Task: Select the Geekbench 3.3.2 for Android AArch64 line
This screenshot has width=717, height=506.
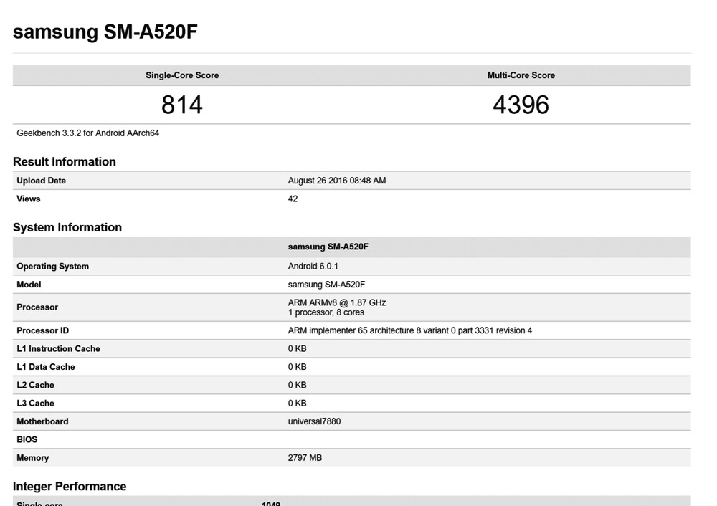Action: click(87, 133)
